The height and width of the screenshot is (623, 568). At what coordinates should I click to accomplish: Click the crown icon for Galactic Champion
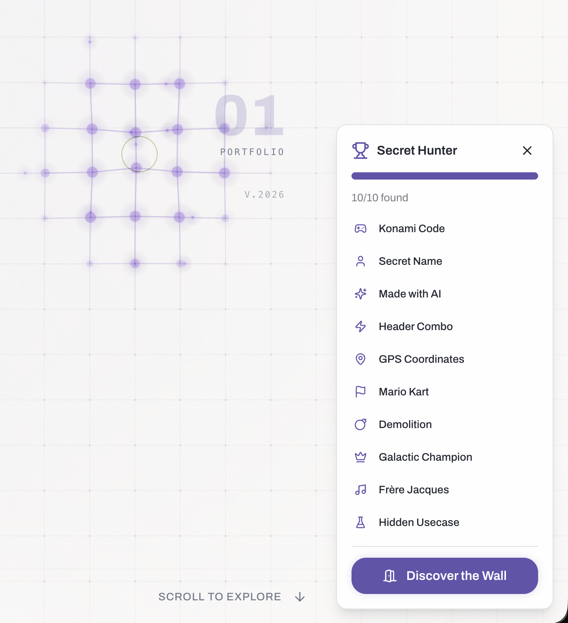click(x=361, y=457)
